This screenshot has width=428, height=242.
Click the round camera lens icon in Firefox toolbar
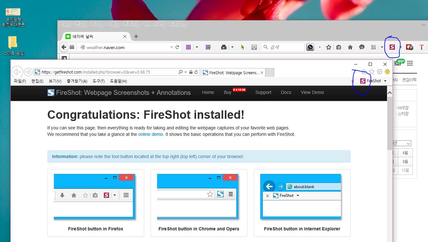[x=310, y=47]
